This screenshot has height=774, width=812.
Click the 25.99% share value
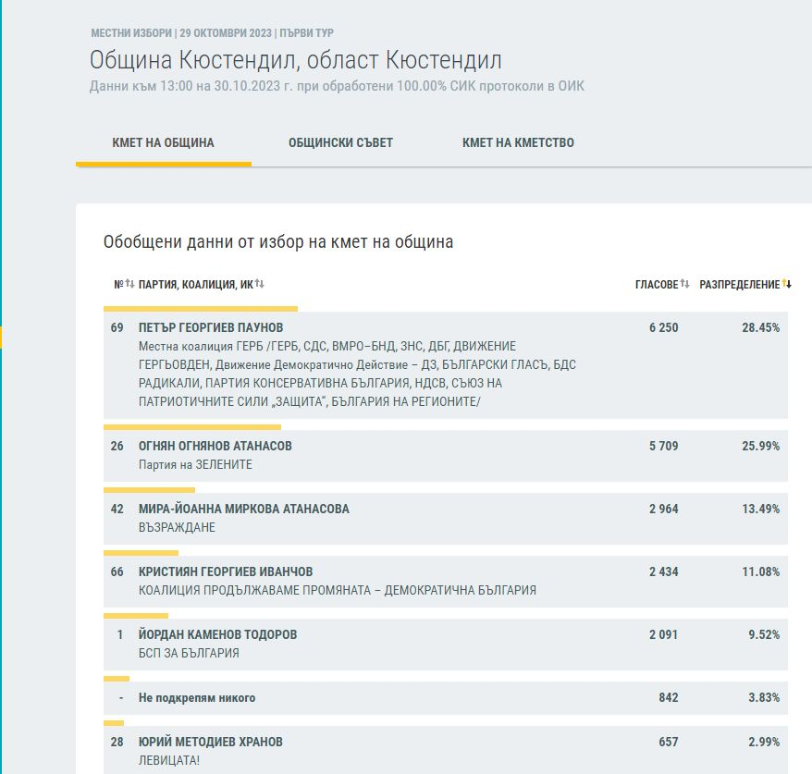click(760, 447)
